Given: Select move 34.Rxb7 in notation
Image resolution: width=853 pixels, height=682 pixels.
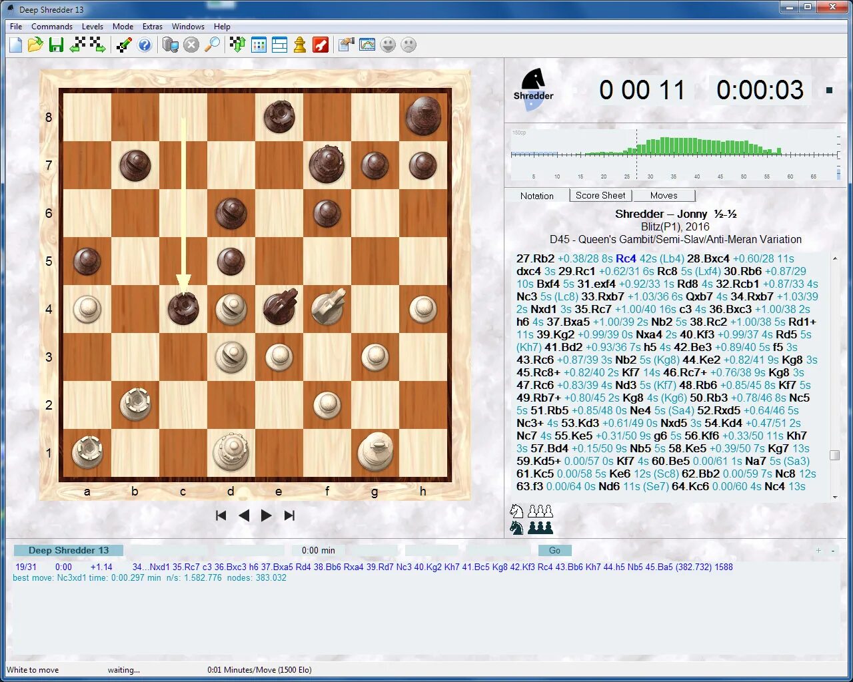Looking at the screenshot, I should coord(752,296).
